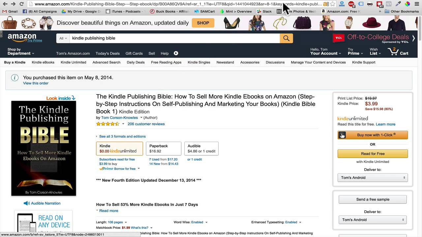This screenshot has width=422, height=237.
Task: Expand the Shop by Department menu
Action: coord(20,51)
